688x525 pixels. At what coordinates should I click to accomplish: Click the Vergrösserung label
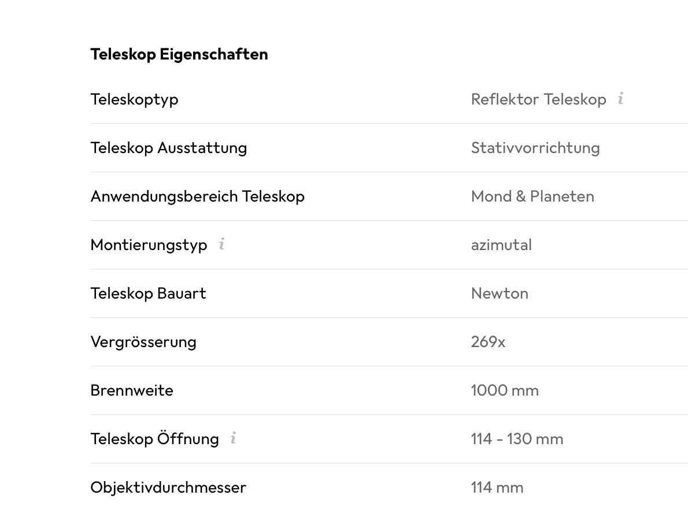[x=143, y=342]
